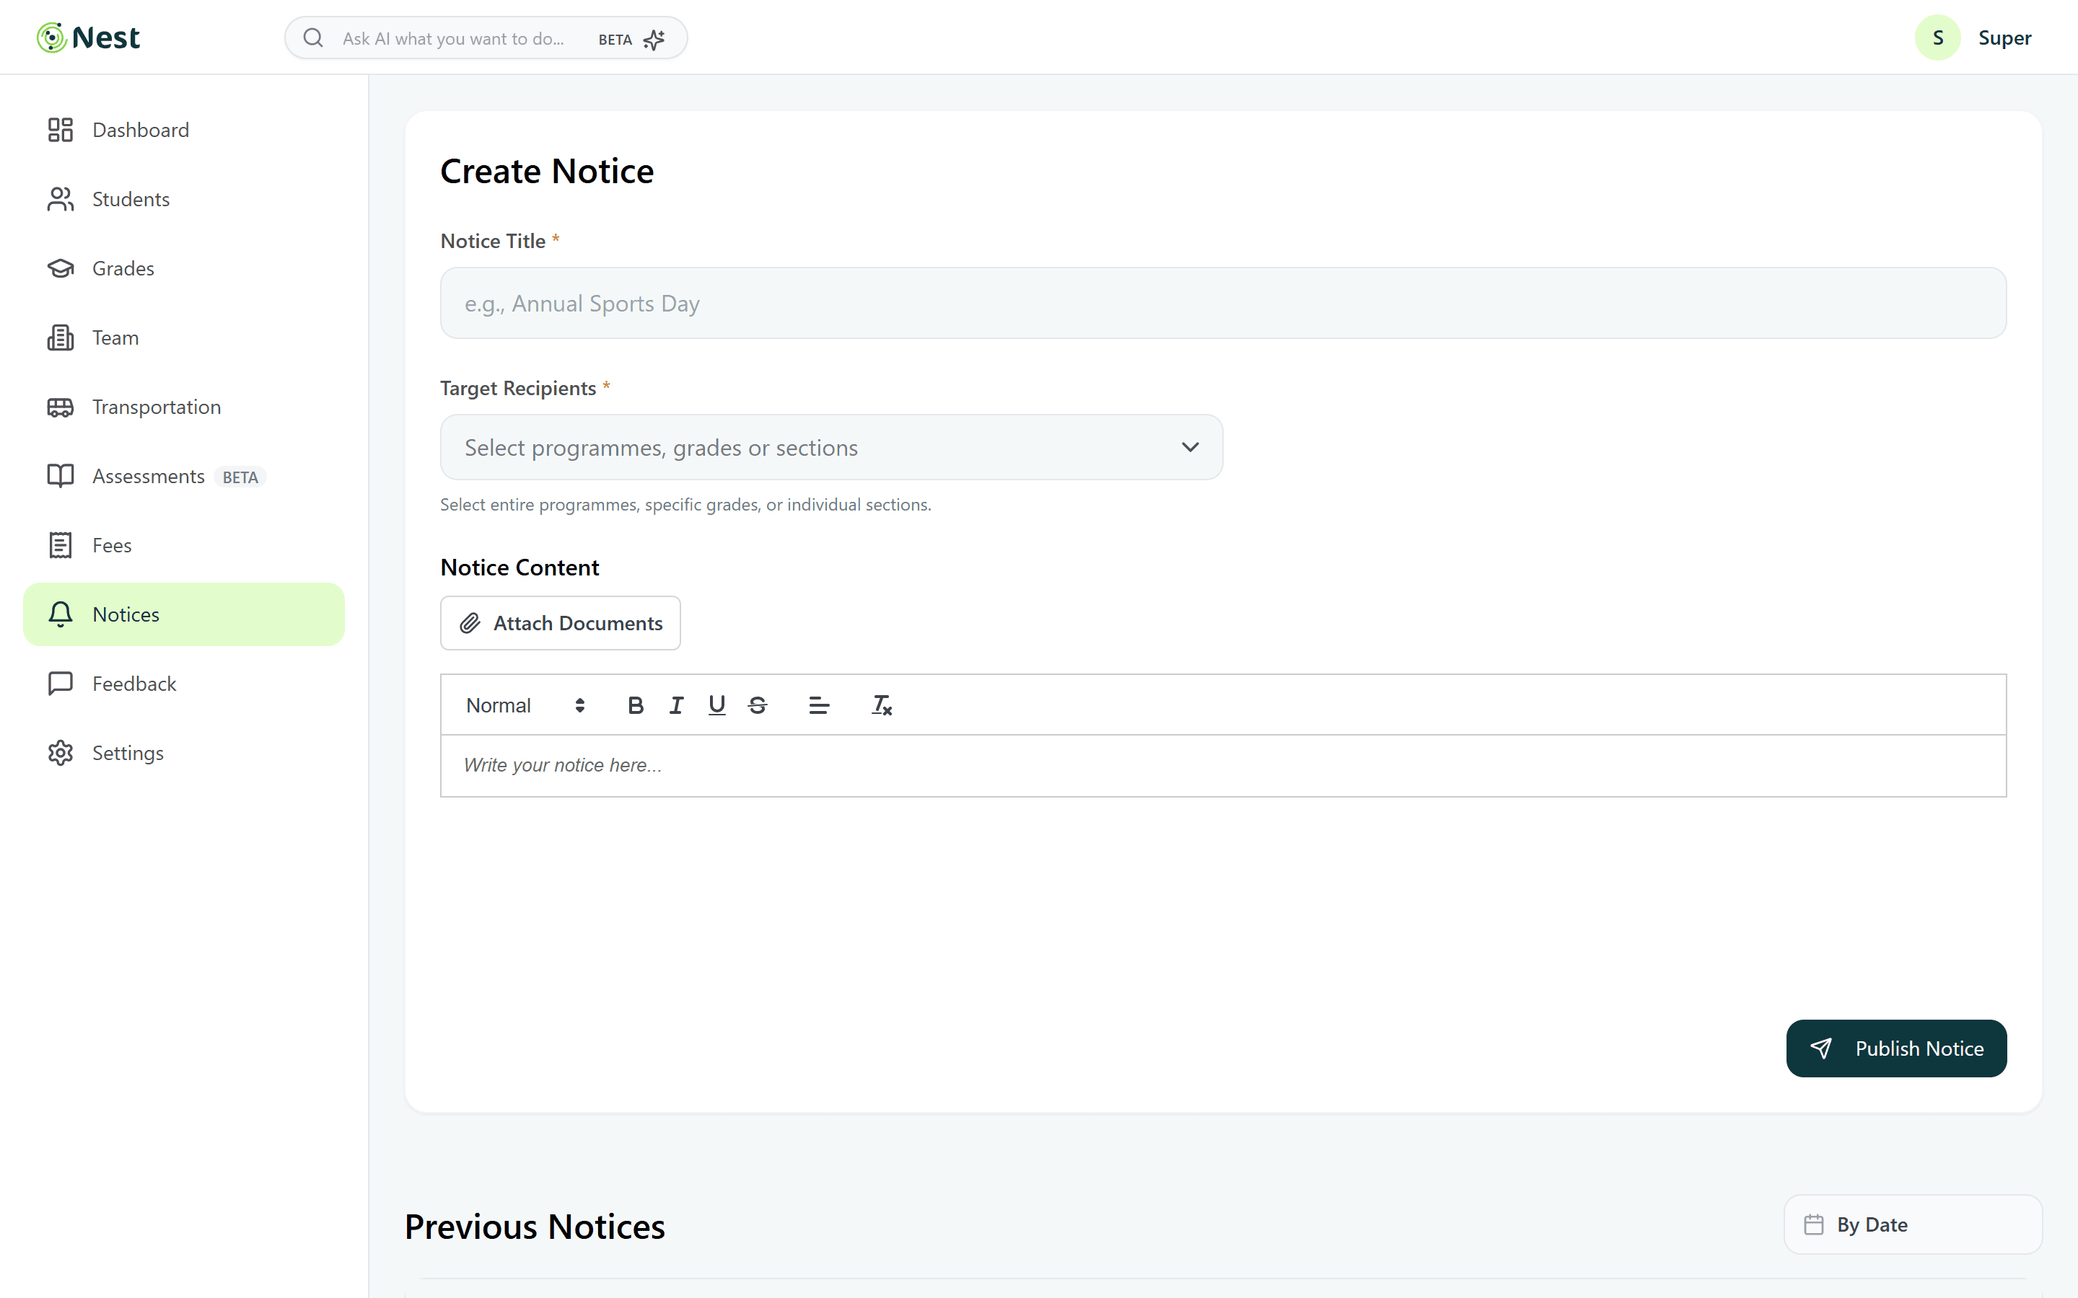Click the Publish Notice button
Image resolution: width=2078 pixels, height=1298 pixels.
coord(1896,1048)
